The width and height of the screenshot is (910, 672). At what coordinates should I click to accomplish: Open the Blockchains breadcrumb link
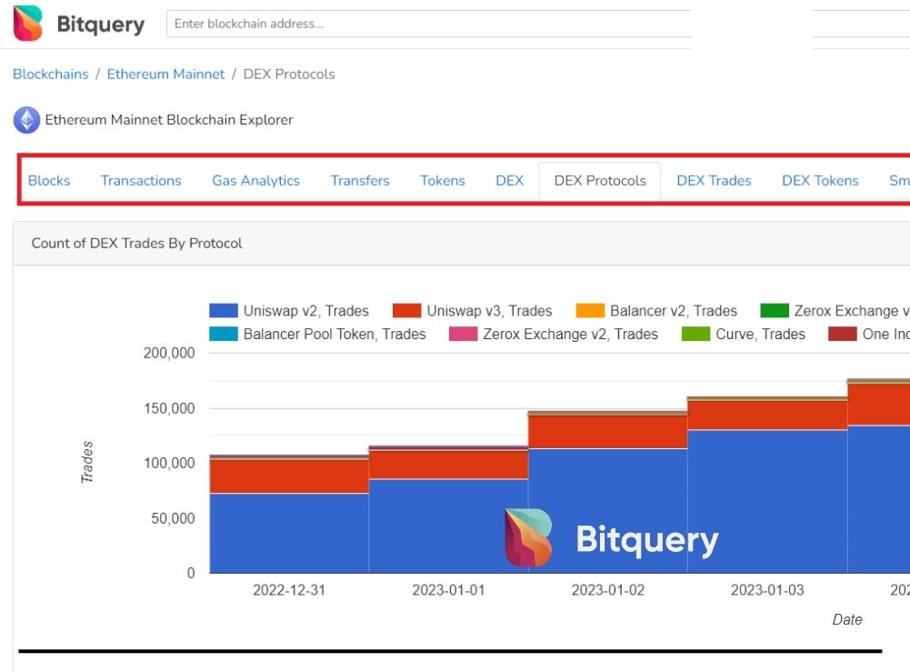pos(51,75)
